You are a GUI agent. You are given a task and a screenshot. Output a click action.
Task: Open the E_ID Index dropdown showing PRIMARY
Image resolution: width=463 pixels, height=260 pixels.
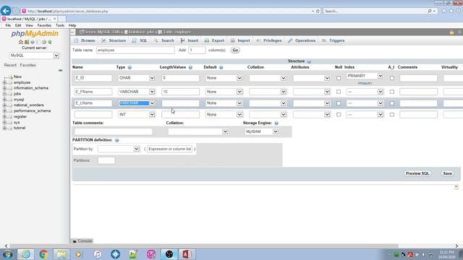(365, 76)
